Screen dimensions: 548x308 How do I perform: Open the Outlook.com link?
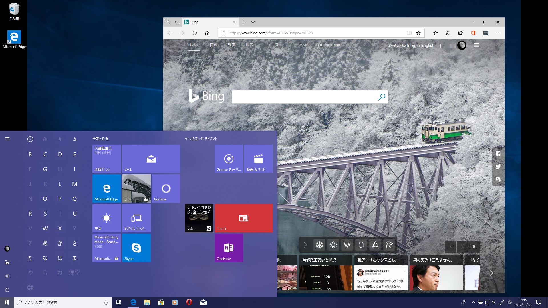[330, 45]
